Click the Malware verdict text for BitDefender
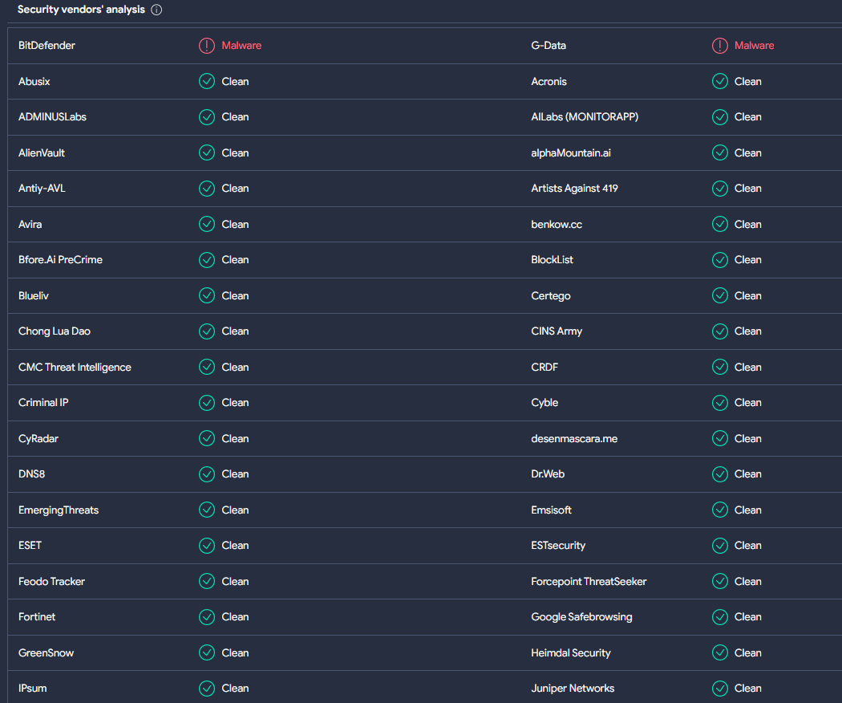The width and height of the screenshot is (842, 703). (x=241, y=46)
